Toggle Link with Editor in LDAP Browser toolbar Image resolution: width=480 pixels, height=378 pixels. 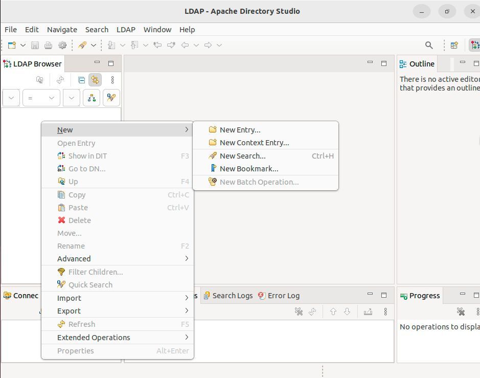[x=95, y=80]
